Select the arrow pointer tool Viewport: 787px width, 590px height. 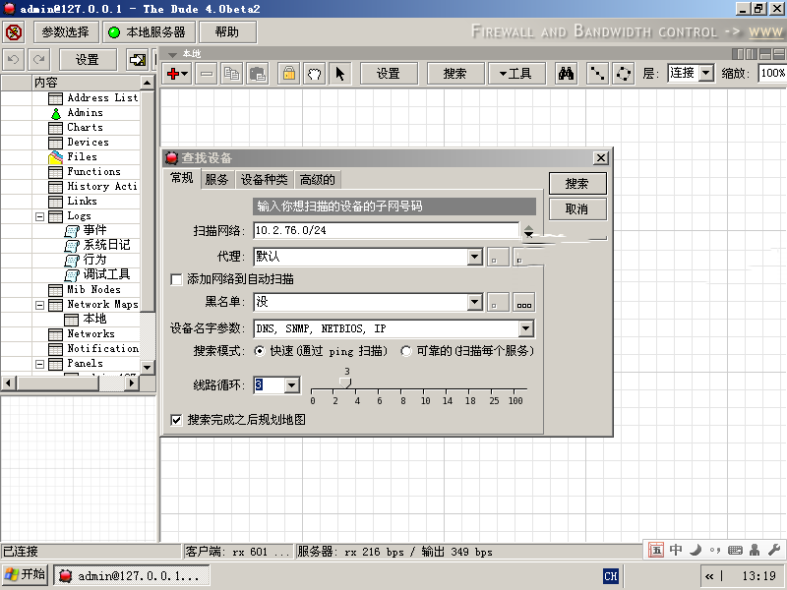pos(339,74)
